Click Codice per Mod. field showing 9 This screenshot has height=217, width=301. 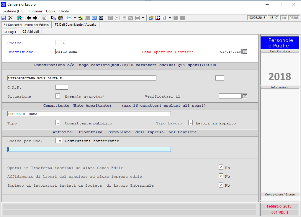point(59,141)
